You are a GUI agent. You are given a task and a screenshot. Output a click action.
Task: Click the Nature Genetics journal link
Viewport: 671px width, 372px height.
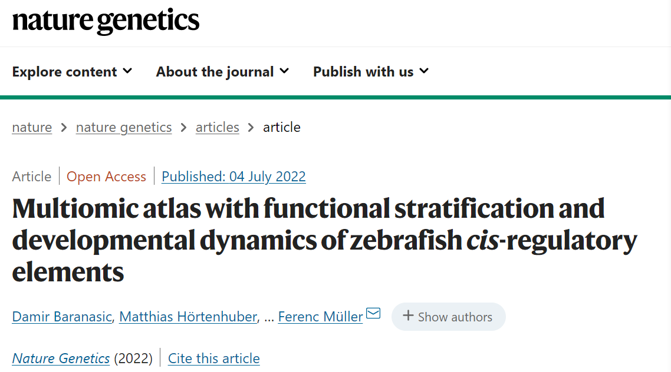pos(61,358)
